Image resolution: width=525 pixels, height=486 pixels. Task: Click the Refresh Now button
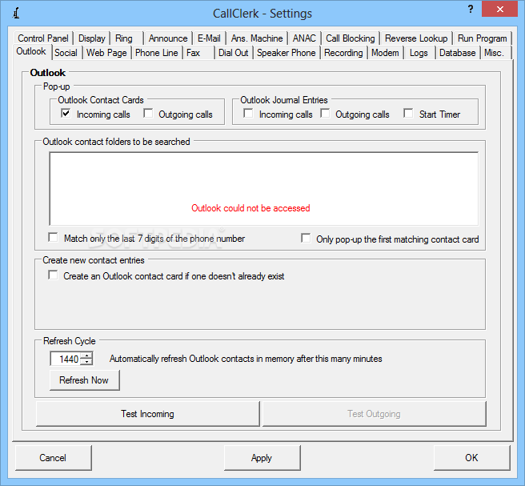(x=84, y=380)
